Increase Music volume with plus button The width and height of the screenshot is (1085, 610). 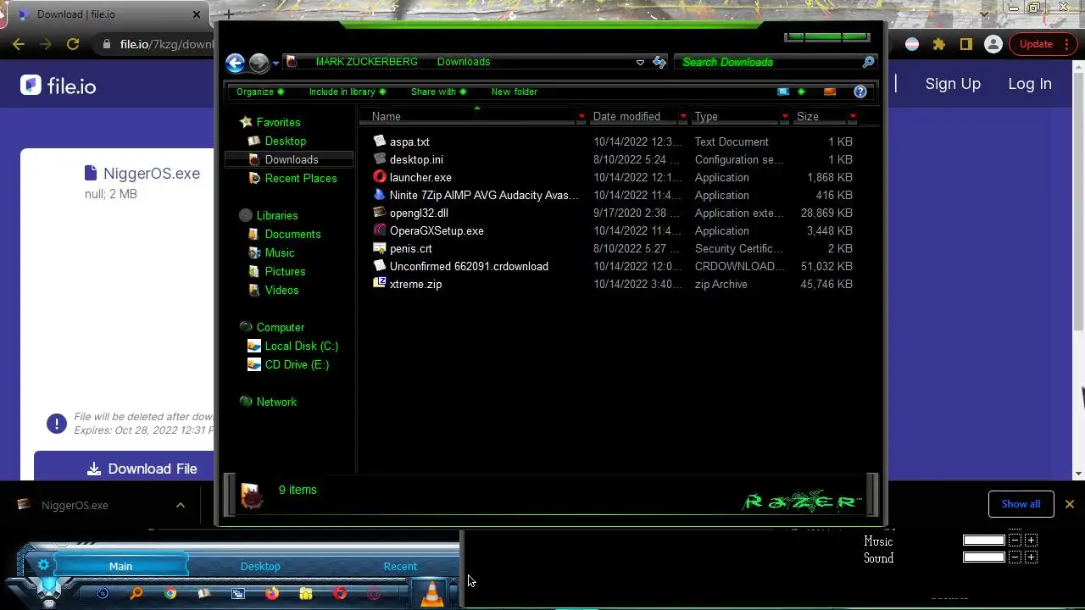(x=1031, y=541)
